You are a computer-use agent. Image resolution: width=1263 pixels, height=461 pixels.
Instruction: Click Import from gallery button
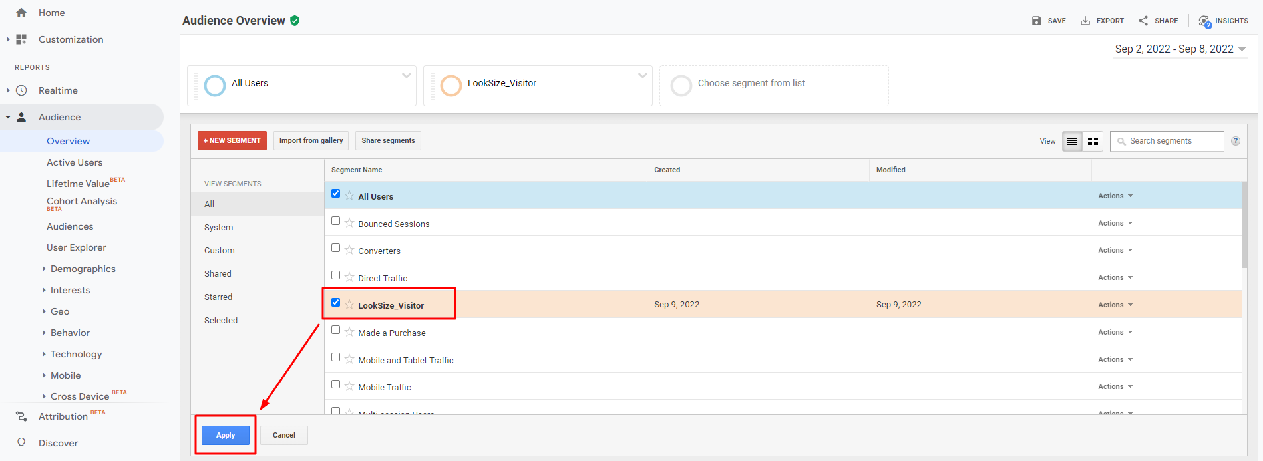(311, 140)
